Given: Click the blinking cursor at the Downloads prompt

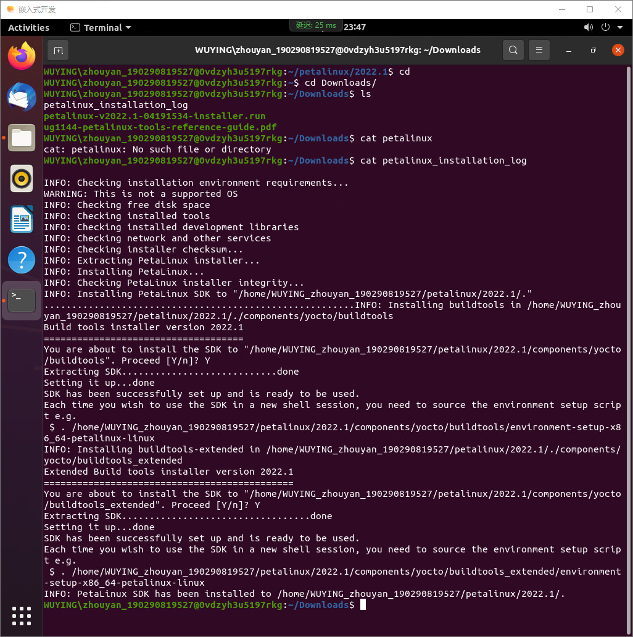Looking at the screenshot, I should point(363,605).
